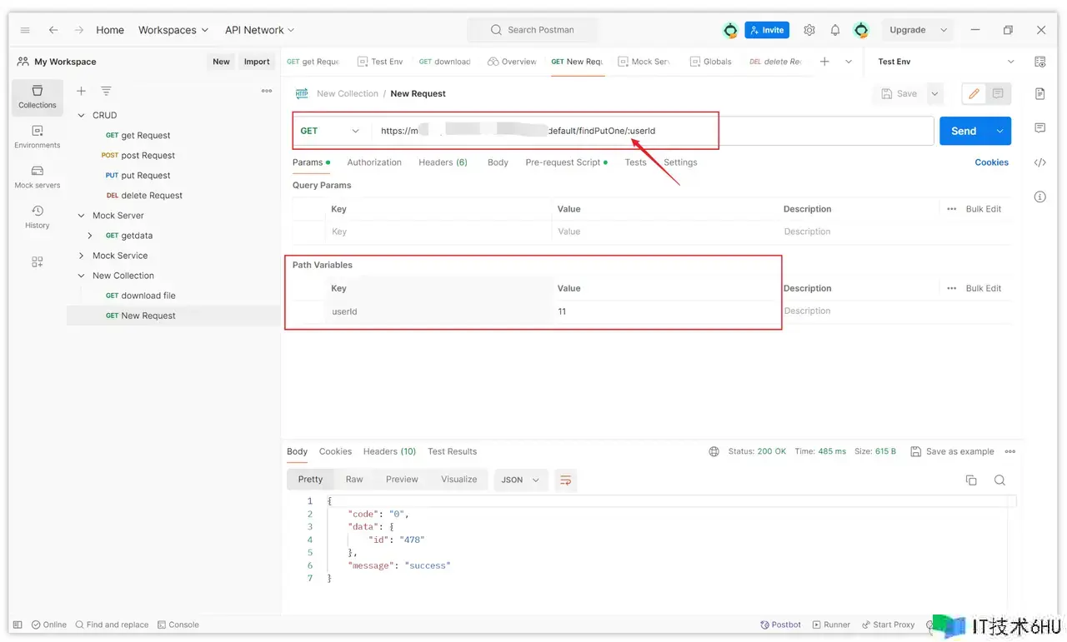This screenshot has width=1067, height=642.
Task: Toggle word wrap icon in response
Action: 566,480
